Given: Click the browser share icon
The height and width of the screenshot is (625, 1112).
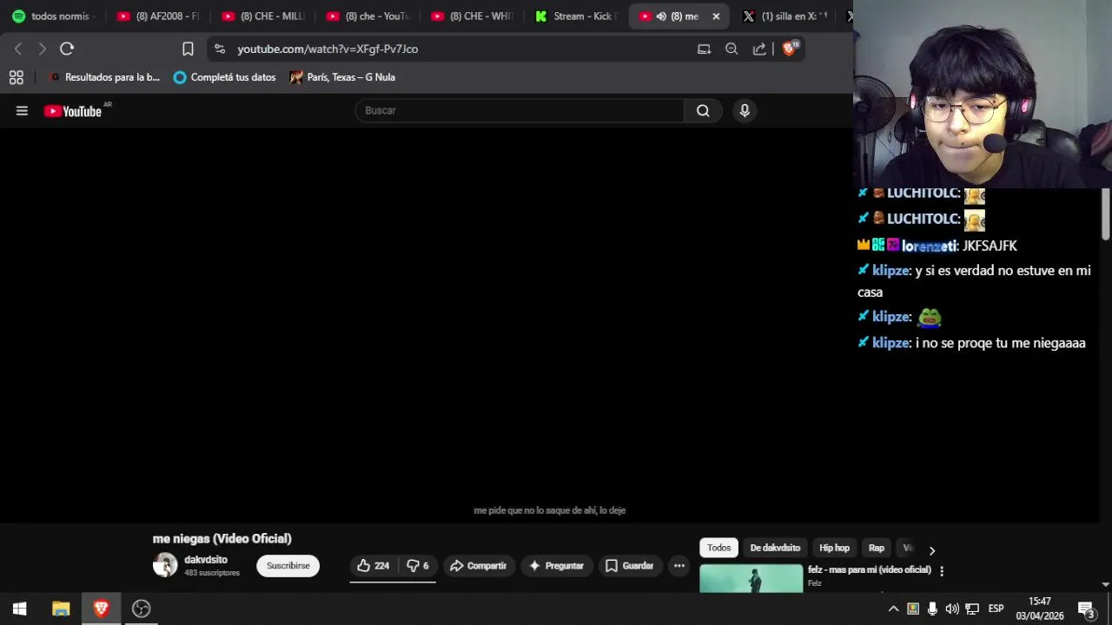Looking at the screenshot, I should pos(759,49).
